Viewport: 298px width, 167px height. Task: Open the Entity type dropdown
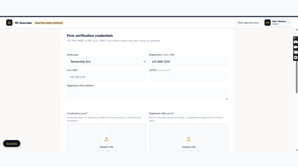[x=107, y=61]
